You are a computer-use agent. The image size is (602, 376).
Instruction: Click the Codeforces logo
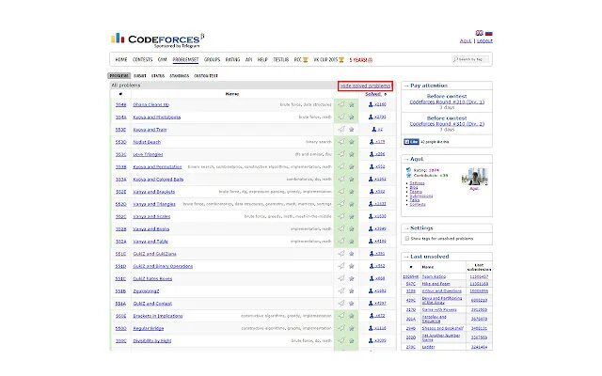158,39
